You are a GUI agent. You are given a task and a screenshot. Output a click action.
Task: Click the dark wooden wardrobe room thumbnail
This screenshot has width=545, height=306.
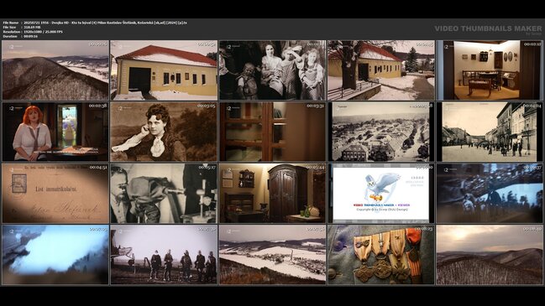click(272, 194)
